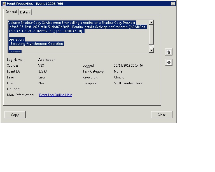Screen dimensions: 215x172
Task: Click the User value 'N/A'
Action: (x=41, y=83)
